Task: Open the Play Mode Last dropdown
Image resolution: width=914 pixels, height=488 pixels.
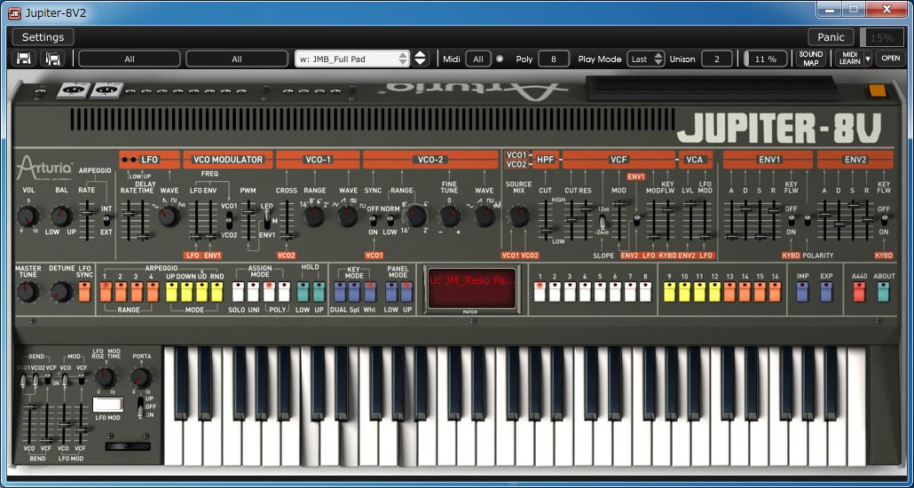Action: pos(645,59)
